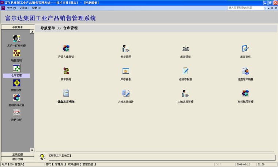Click the application icon in menu bar
This screenshot has width=278, height=167.
3,8
